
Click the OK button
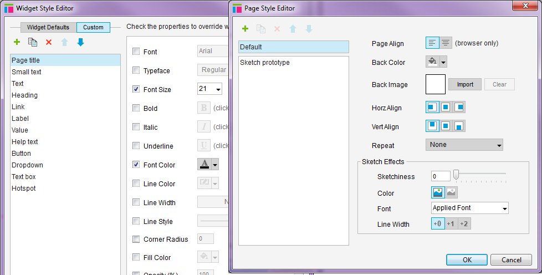click(x=467, y=260)
